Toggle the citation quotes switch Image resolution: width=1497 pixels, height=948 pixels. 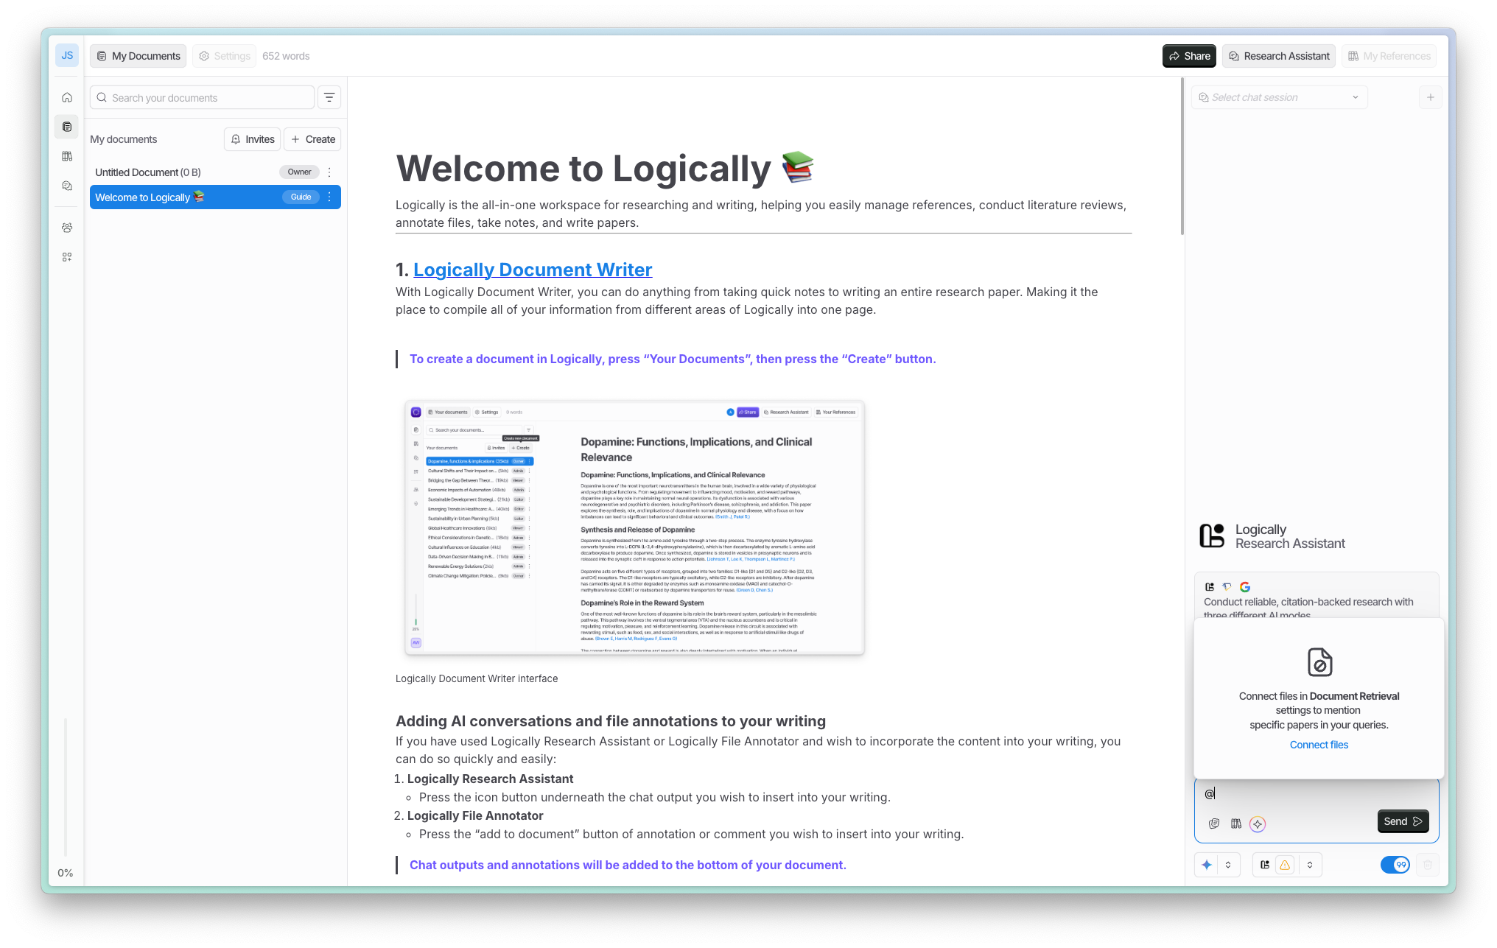(x=1395, y=865)
